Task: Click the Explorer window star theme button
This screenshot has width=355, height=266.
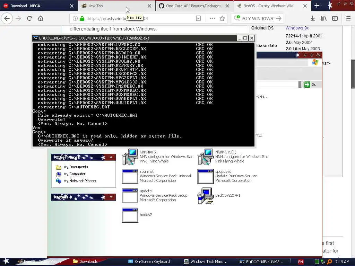Action: tap(297, 55)
